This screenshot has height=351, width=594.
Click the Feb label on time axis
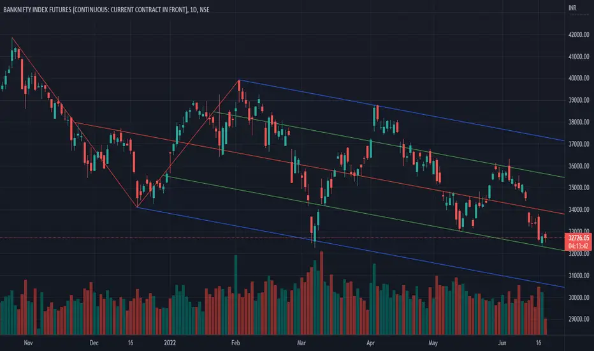pyautogui.click(x=236, y=343)
